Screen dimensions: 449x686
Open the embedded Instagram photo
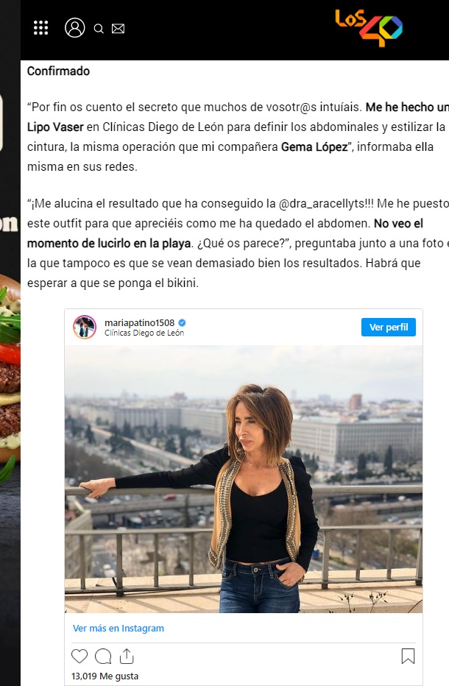244,479
